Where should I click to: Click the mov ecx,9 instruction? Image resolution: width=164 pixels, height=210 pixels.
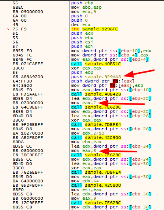83,12
